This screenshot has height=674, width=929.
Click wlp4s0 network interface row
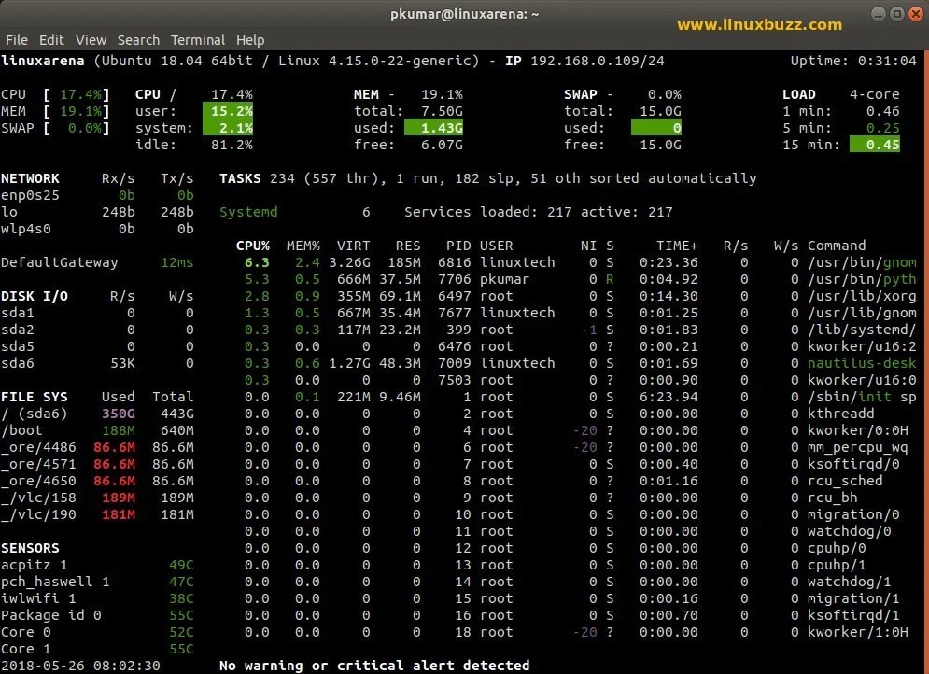[x=97, y=230]
